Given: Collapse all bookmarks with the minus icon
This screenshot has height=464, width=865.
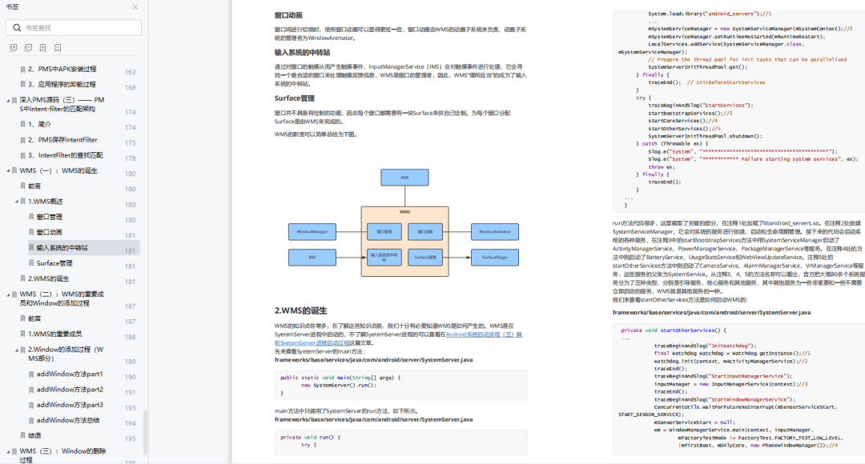Looking at the screenshot, I should (28, 48).
